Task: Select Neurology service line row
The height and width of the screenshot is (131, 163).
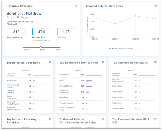Action: tap(81, 98)
